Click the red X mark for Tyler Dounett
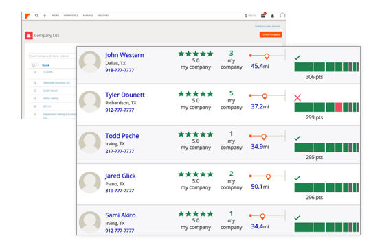Viewport: 371px width, 247px height. (297, 97)
